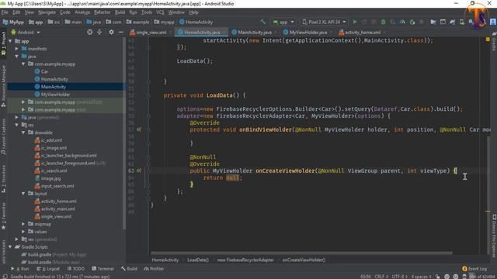Open the Event Log
This screenshot has height=279, width=497.
tap(474, 269)
